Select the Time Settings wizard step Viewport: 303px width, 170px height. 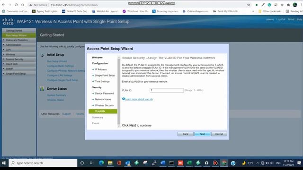(102, 81)
